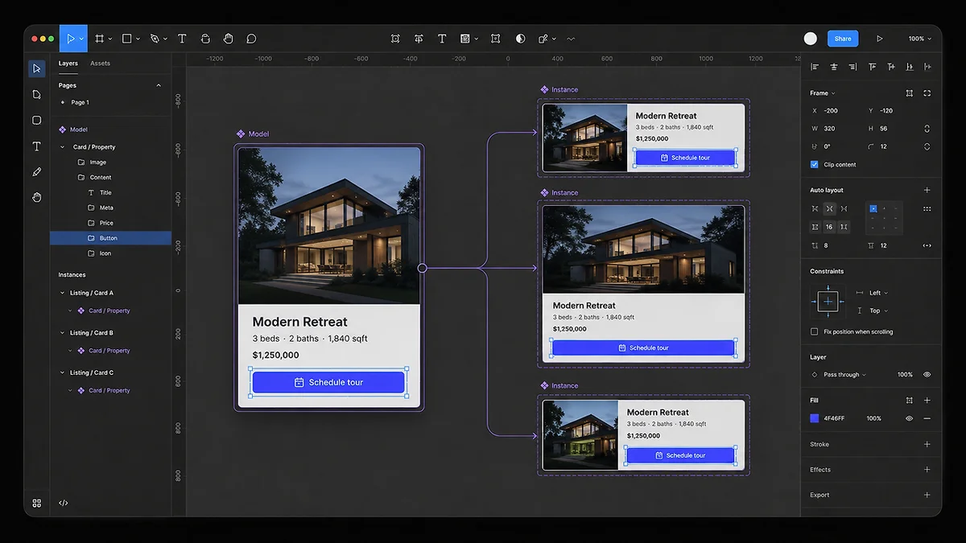
Task: Click the width field showing 320
Action: tap(829, 129)
